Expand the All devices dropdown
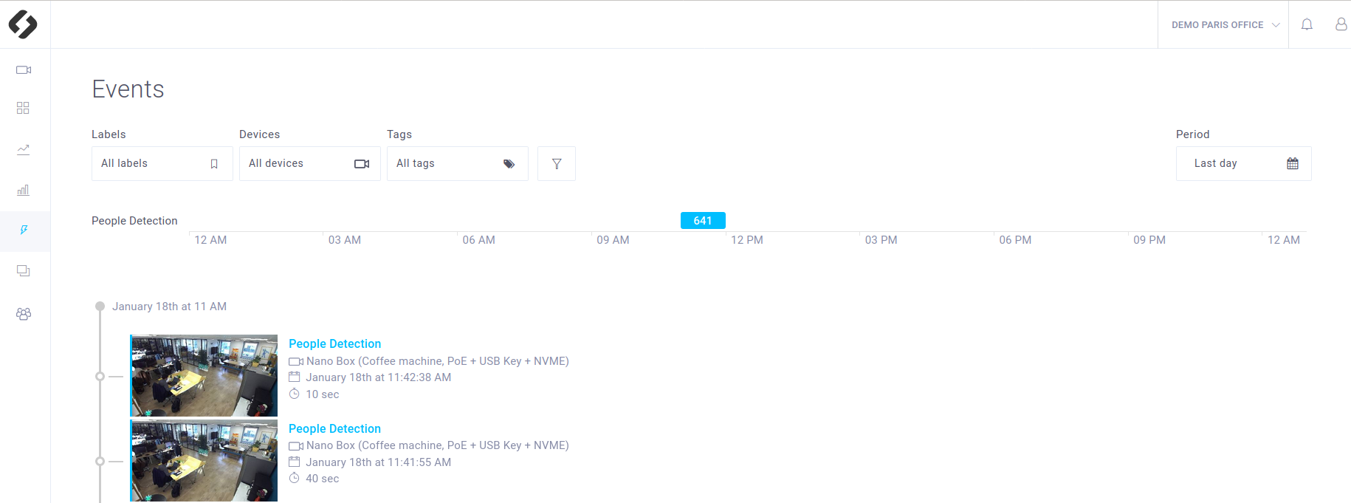The width and height of the screenshot is (1351, 503). pos(310,164)
